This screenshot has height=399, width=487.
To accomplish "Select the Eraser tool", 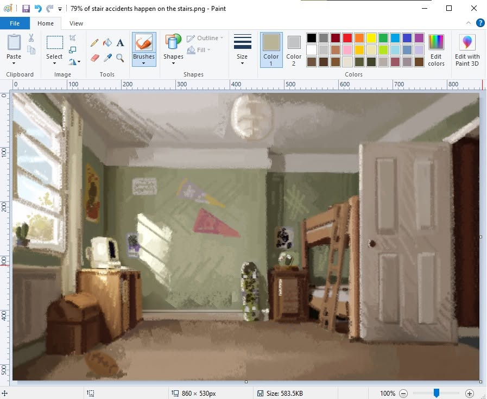I will (94, 58).
